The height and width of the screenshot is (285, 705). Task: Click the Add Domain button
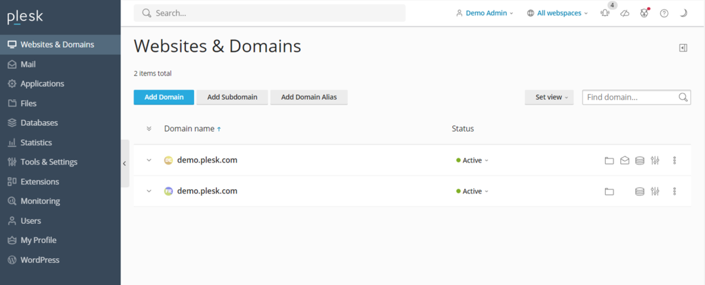click(x=164, y=97)
